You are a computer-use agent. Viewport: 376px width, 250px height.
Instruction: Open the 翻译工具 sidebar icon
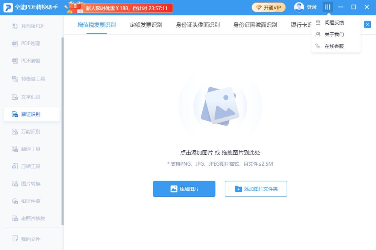pyautogui.click(x=15, y=149)
